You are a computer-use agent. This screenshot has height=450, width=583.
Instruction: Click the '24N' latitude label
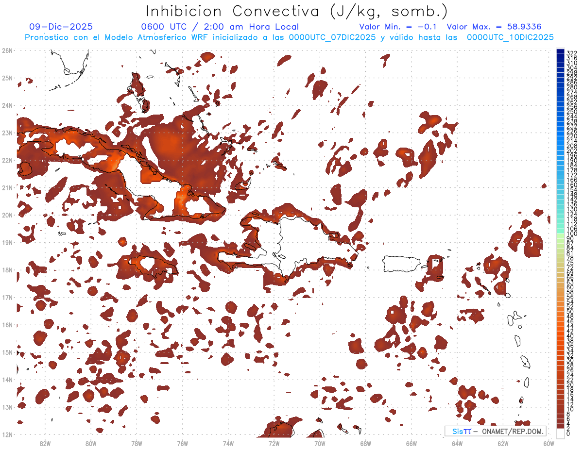pyautogui.click(x=7, y=105)
